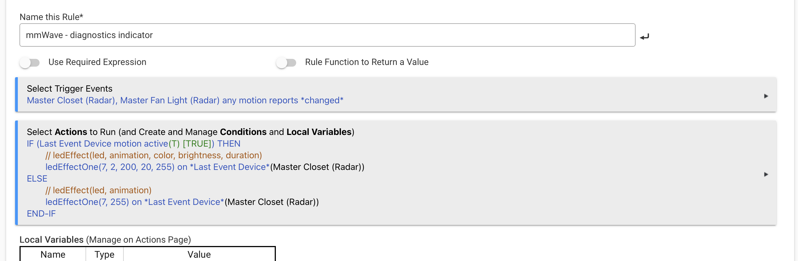Click the rule name text field
Viewport: 798px width, 261px height.
click(327, 35)
